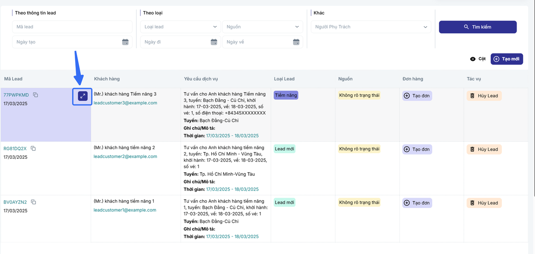
Task: Click the Yêu cầu dịch vụ column header
Action: (201, 79)
